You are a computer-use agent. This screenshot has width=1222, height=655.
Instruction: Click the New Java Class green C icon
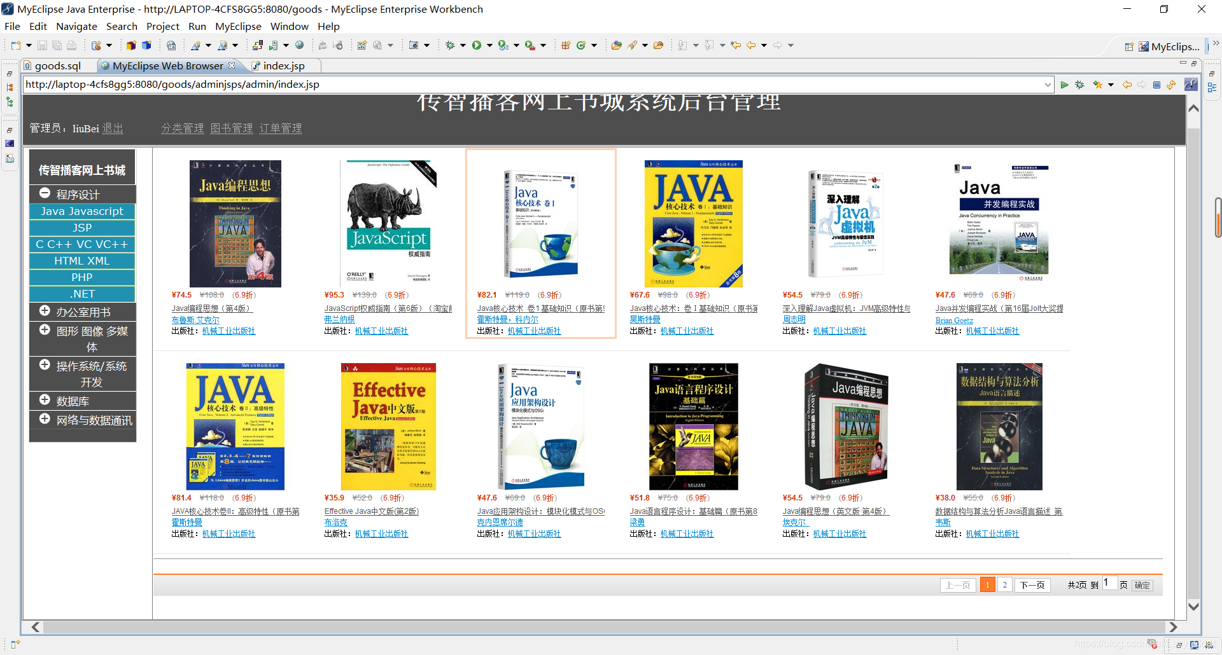581,45
